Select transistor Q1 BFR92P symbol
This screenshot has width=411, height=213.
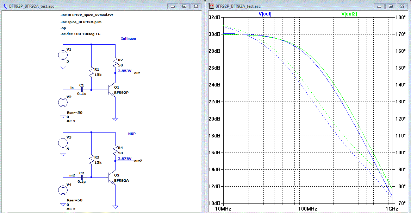pyautogui.click(x=112, y=90)
